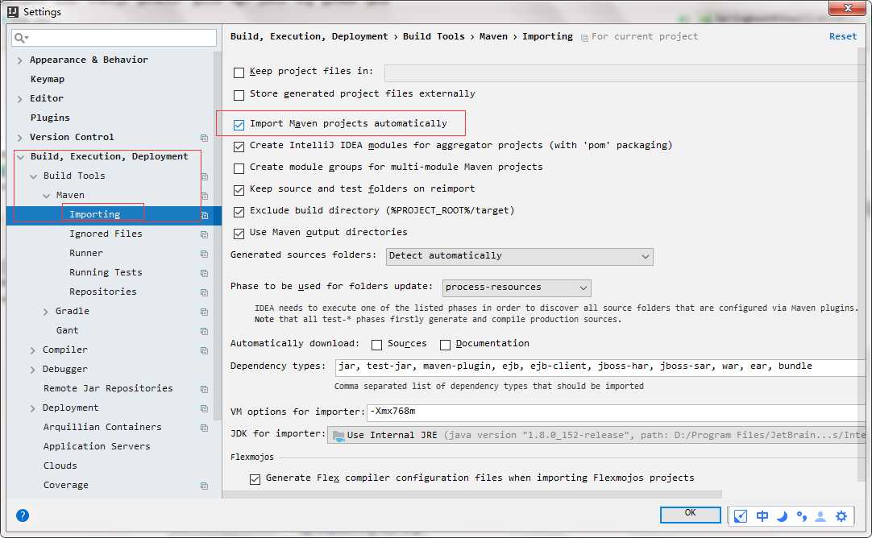The height and width of the screenshot is (538, 872).
Task: Select Clouds in settings tree
Action: (x=60, y=466)
